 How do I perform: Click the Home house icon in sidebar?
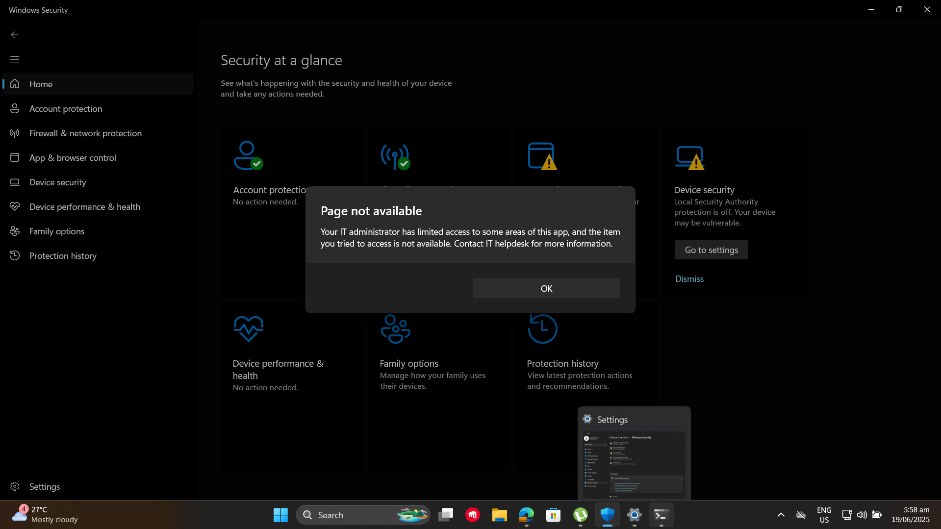tap(15, 84)
